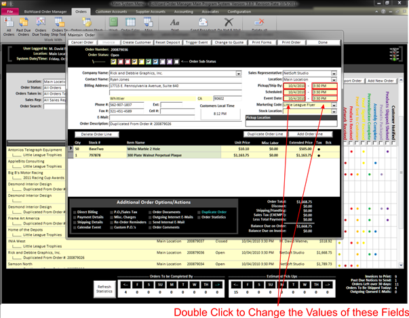Open the Sales Rep filter in main window
The height and width of the screenshot is (318, 409).
pos(54,100)
